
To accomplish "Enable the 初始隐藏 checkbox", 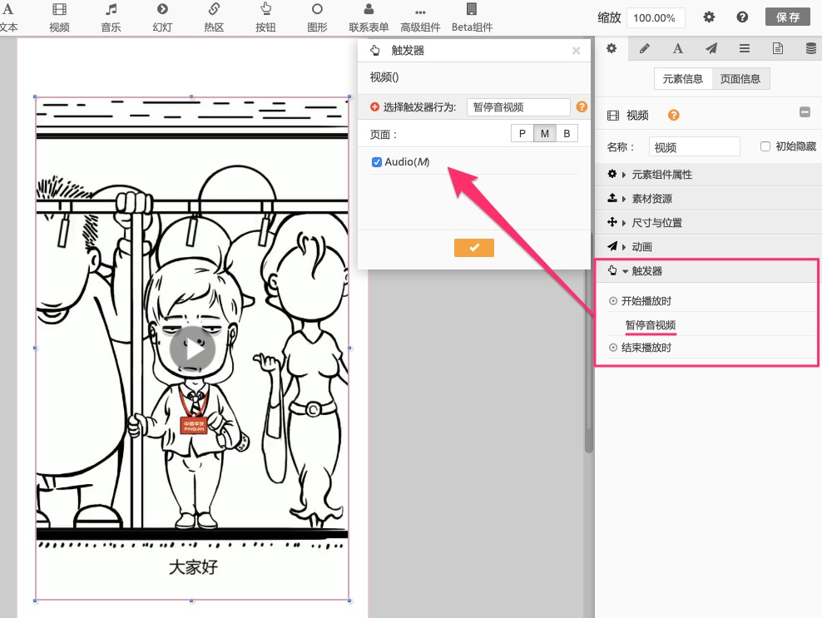I will (x=765, y=146).
